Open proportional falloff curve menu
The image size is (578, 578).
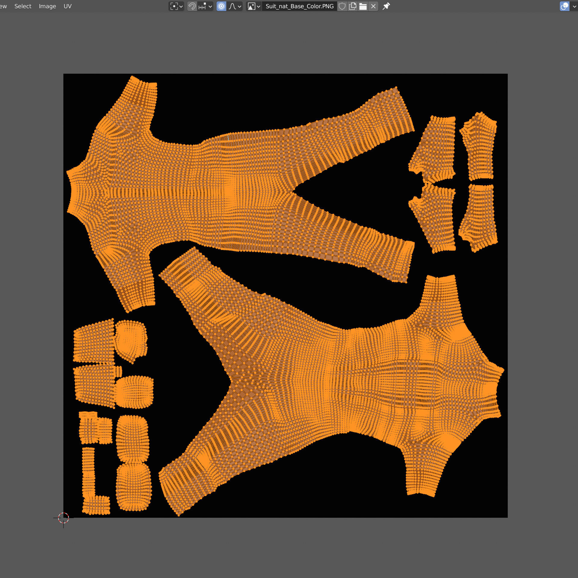[239, 6]
